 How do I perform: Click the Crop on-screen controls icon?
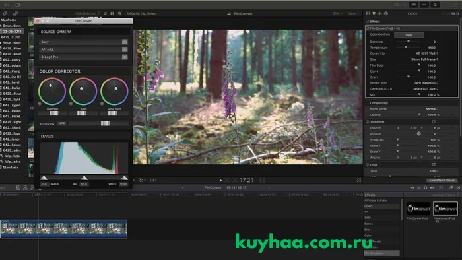tap(434, 164)
